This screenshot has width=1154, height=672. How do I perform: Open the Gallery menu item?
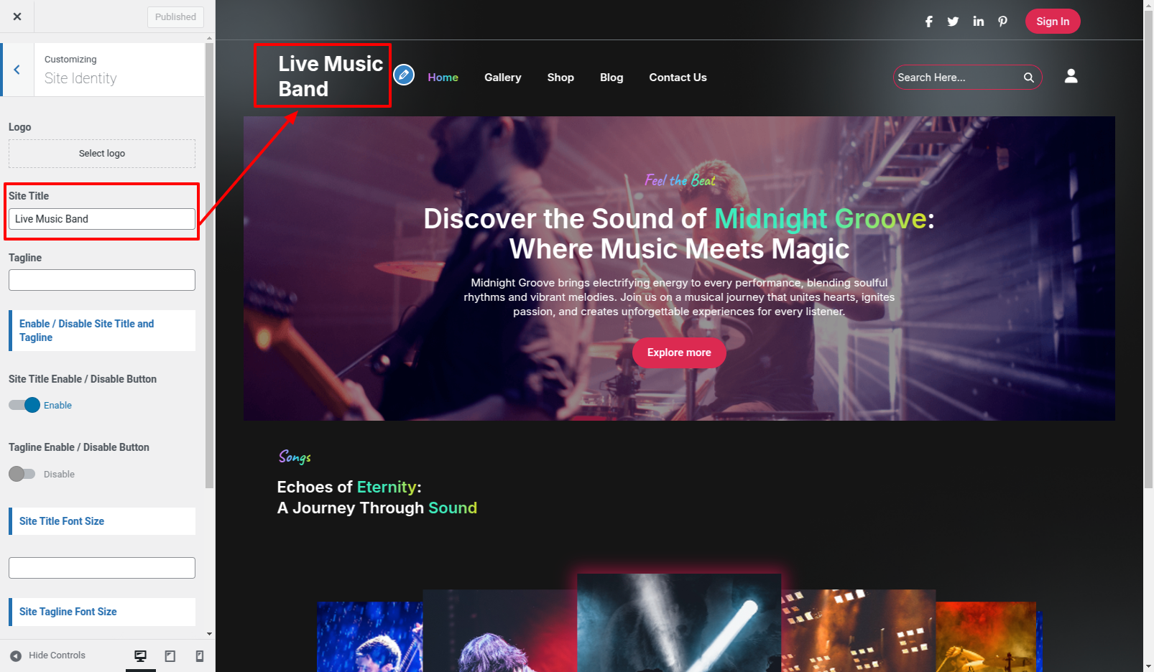(x=502, y=78)
